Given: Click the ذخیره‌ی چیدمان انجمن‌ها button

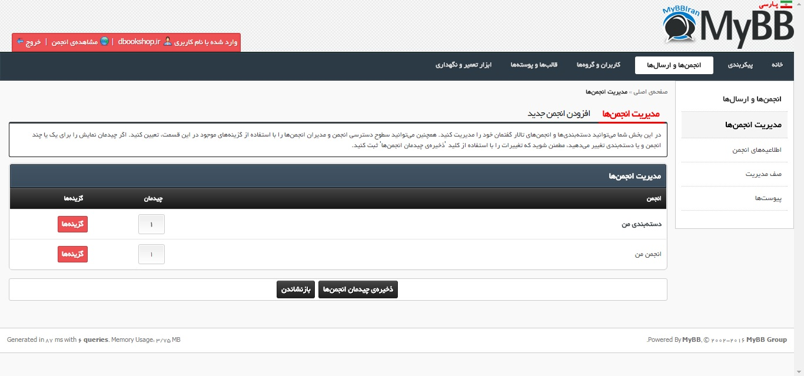Looking at the screenshot, I should (358, 290).
